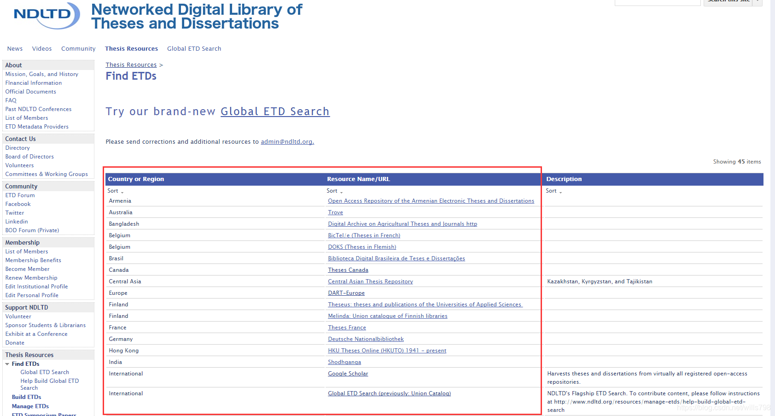The height and width of the screenshot is (416, 775).
Task: Open Past NDLTD Conferences link
Action: coord(39,109)
